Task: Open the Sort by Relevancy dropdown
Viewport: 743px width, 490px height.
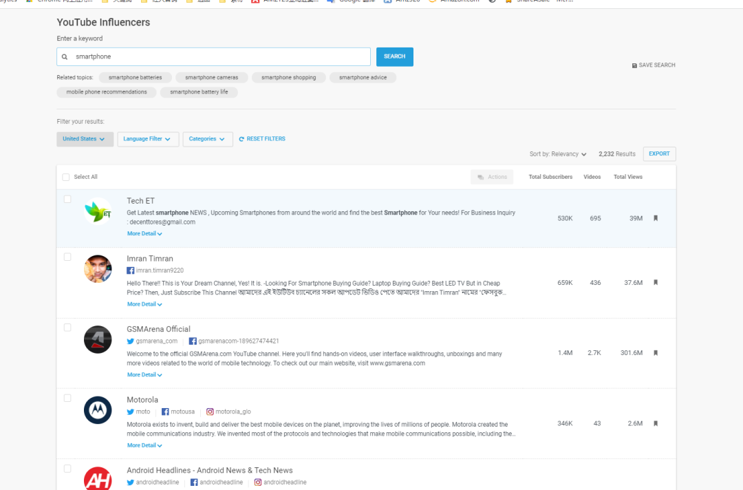Action: pos(558,154)
